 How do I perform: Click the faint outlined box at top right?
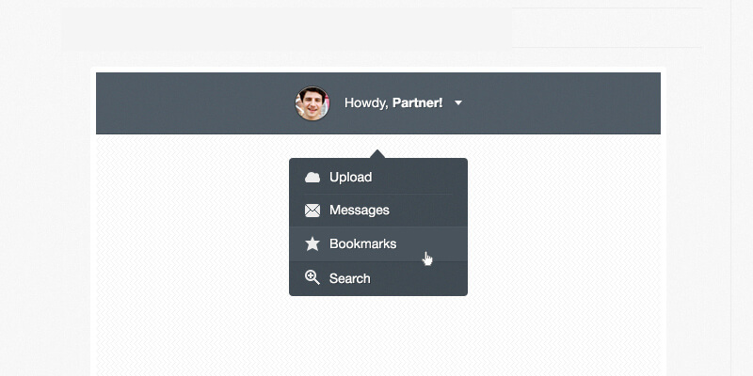607,27
